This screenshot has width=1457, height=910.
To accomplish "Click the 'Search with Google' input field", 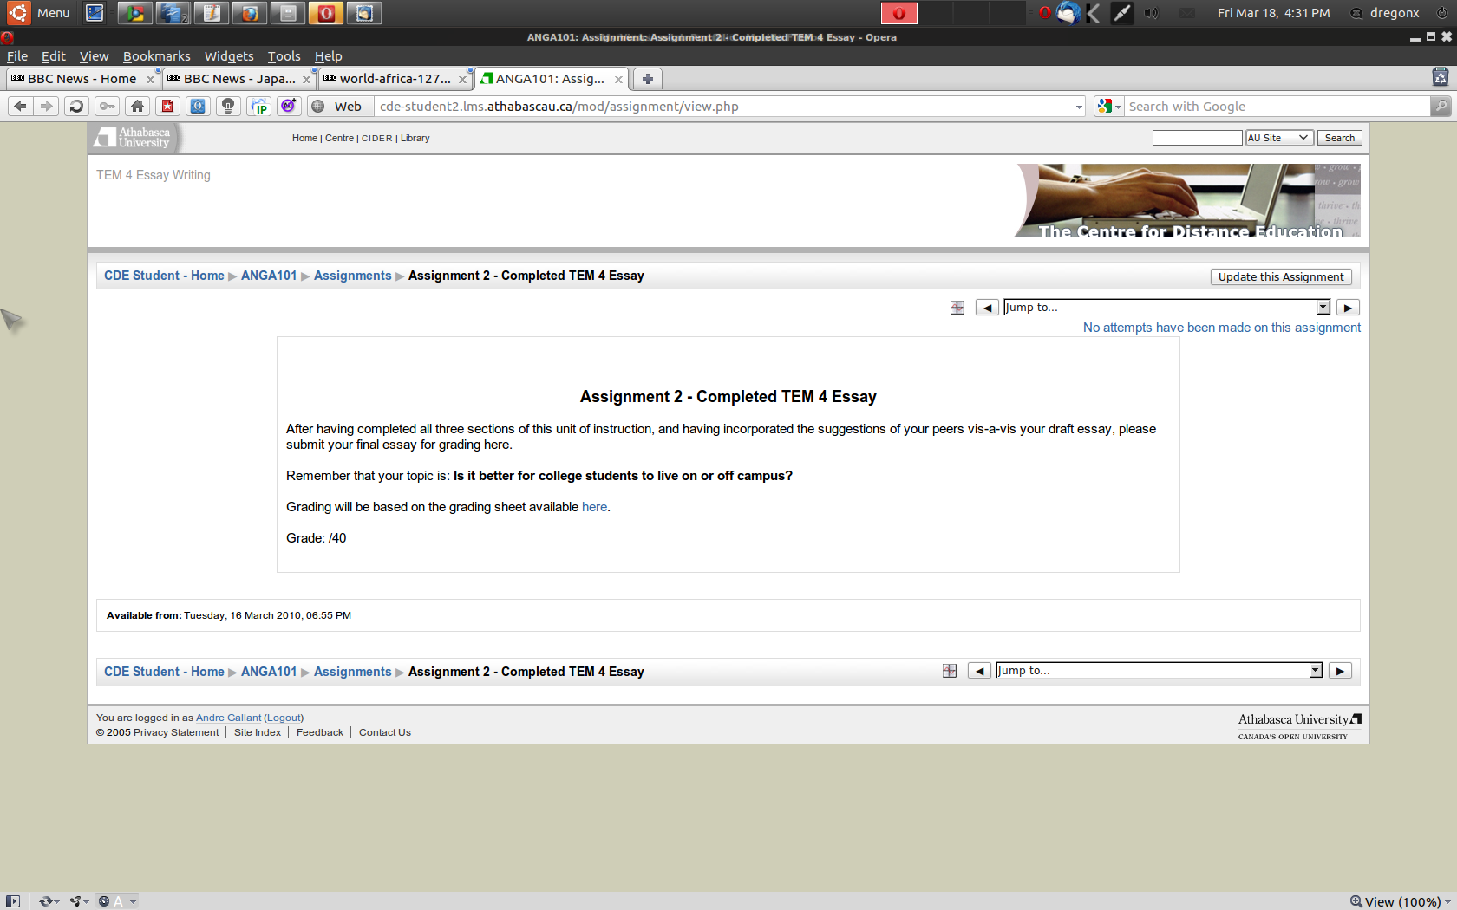I will pyautogui.click(x=1275, y=107).
